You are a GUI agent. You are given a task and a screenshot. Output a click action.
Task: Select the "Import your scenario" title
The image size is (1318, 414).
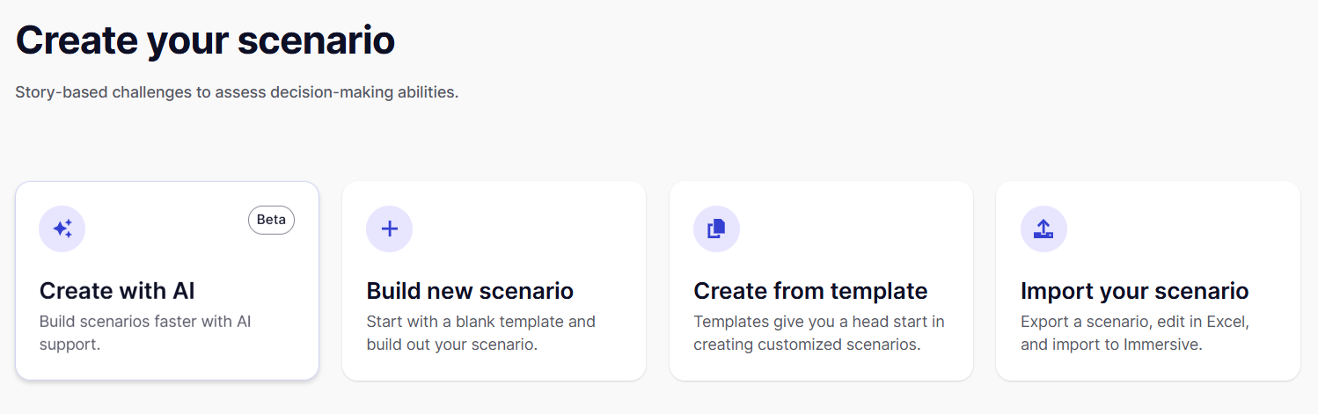[1134, 291]
